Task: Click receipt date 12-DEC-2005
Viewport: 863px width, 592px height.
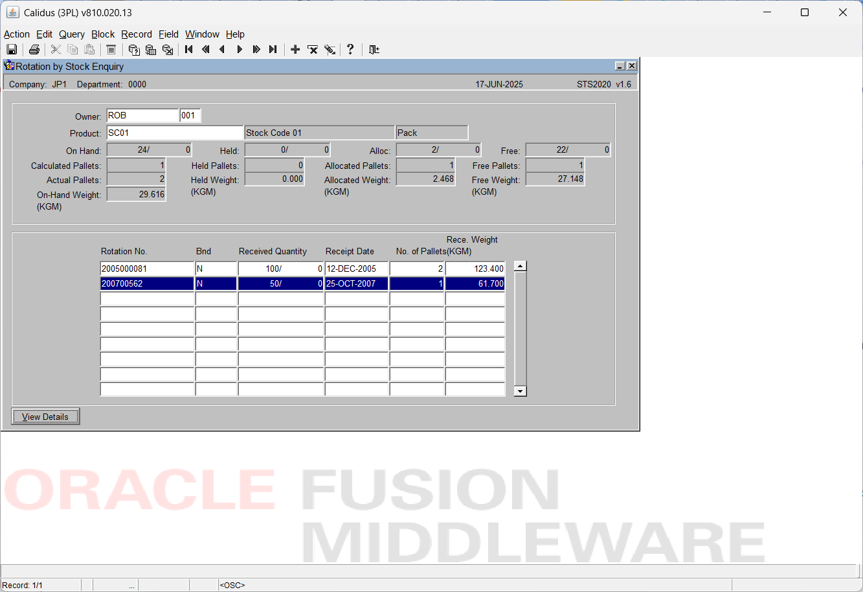Action: click(x=356, y=269)
